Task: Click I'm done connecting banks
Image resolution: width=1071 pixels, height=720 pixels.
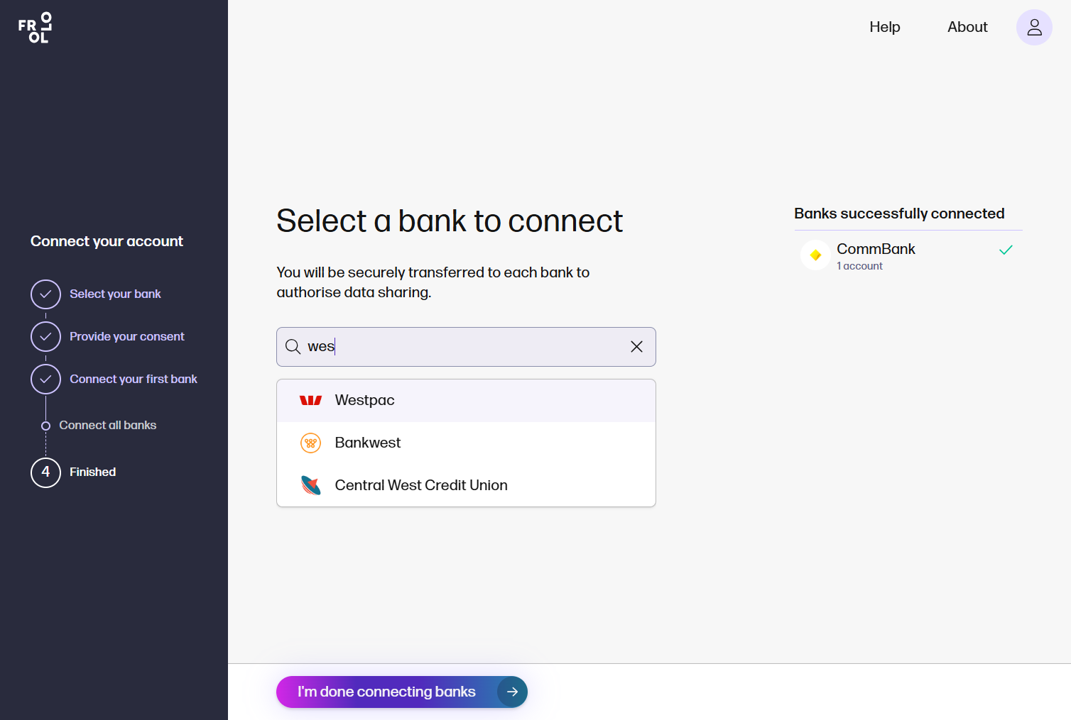Action: coord(402,692)
